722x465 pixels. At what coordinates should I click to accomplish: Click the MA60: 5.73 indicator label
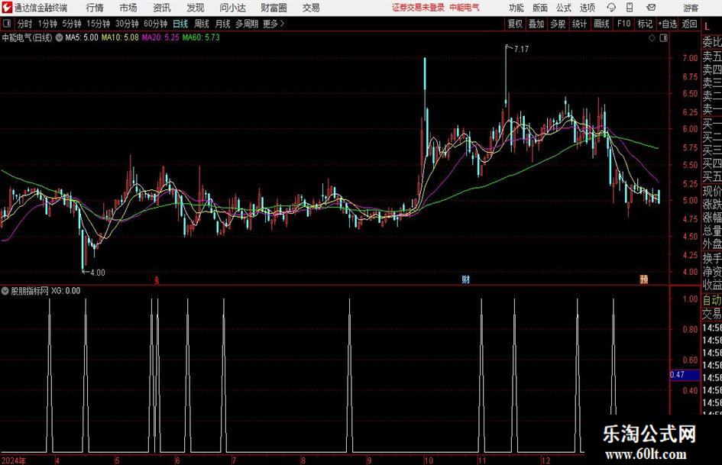click(201, 37)
